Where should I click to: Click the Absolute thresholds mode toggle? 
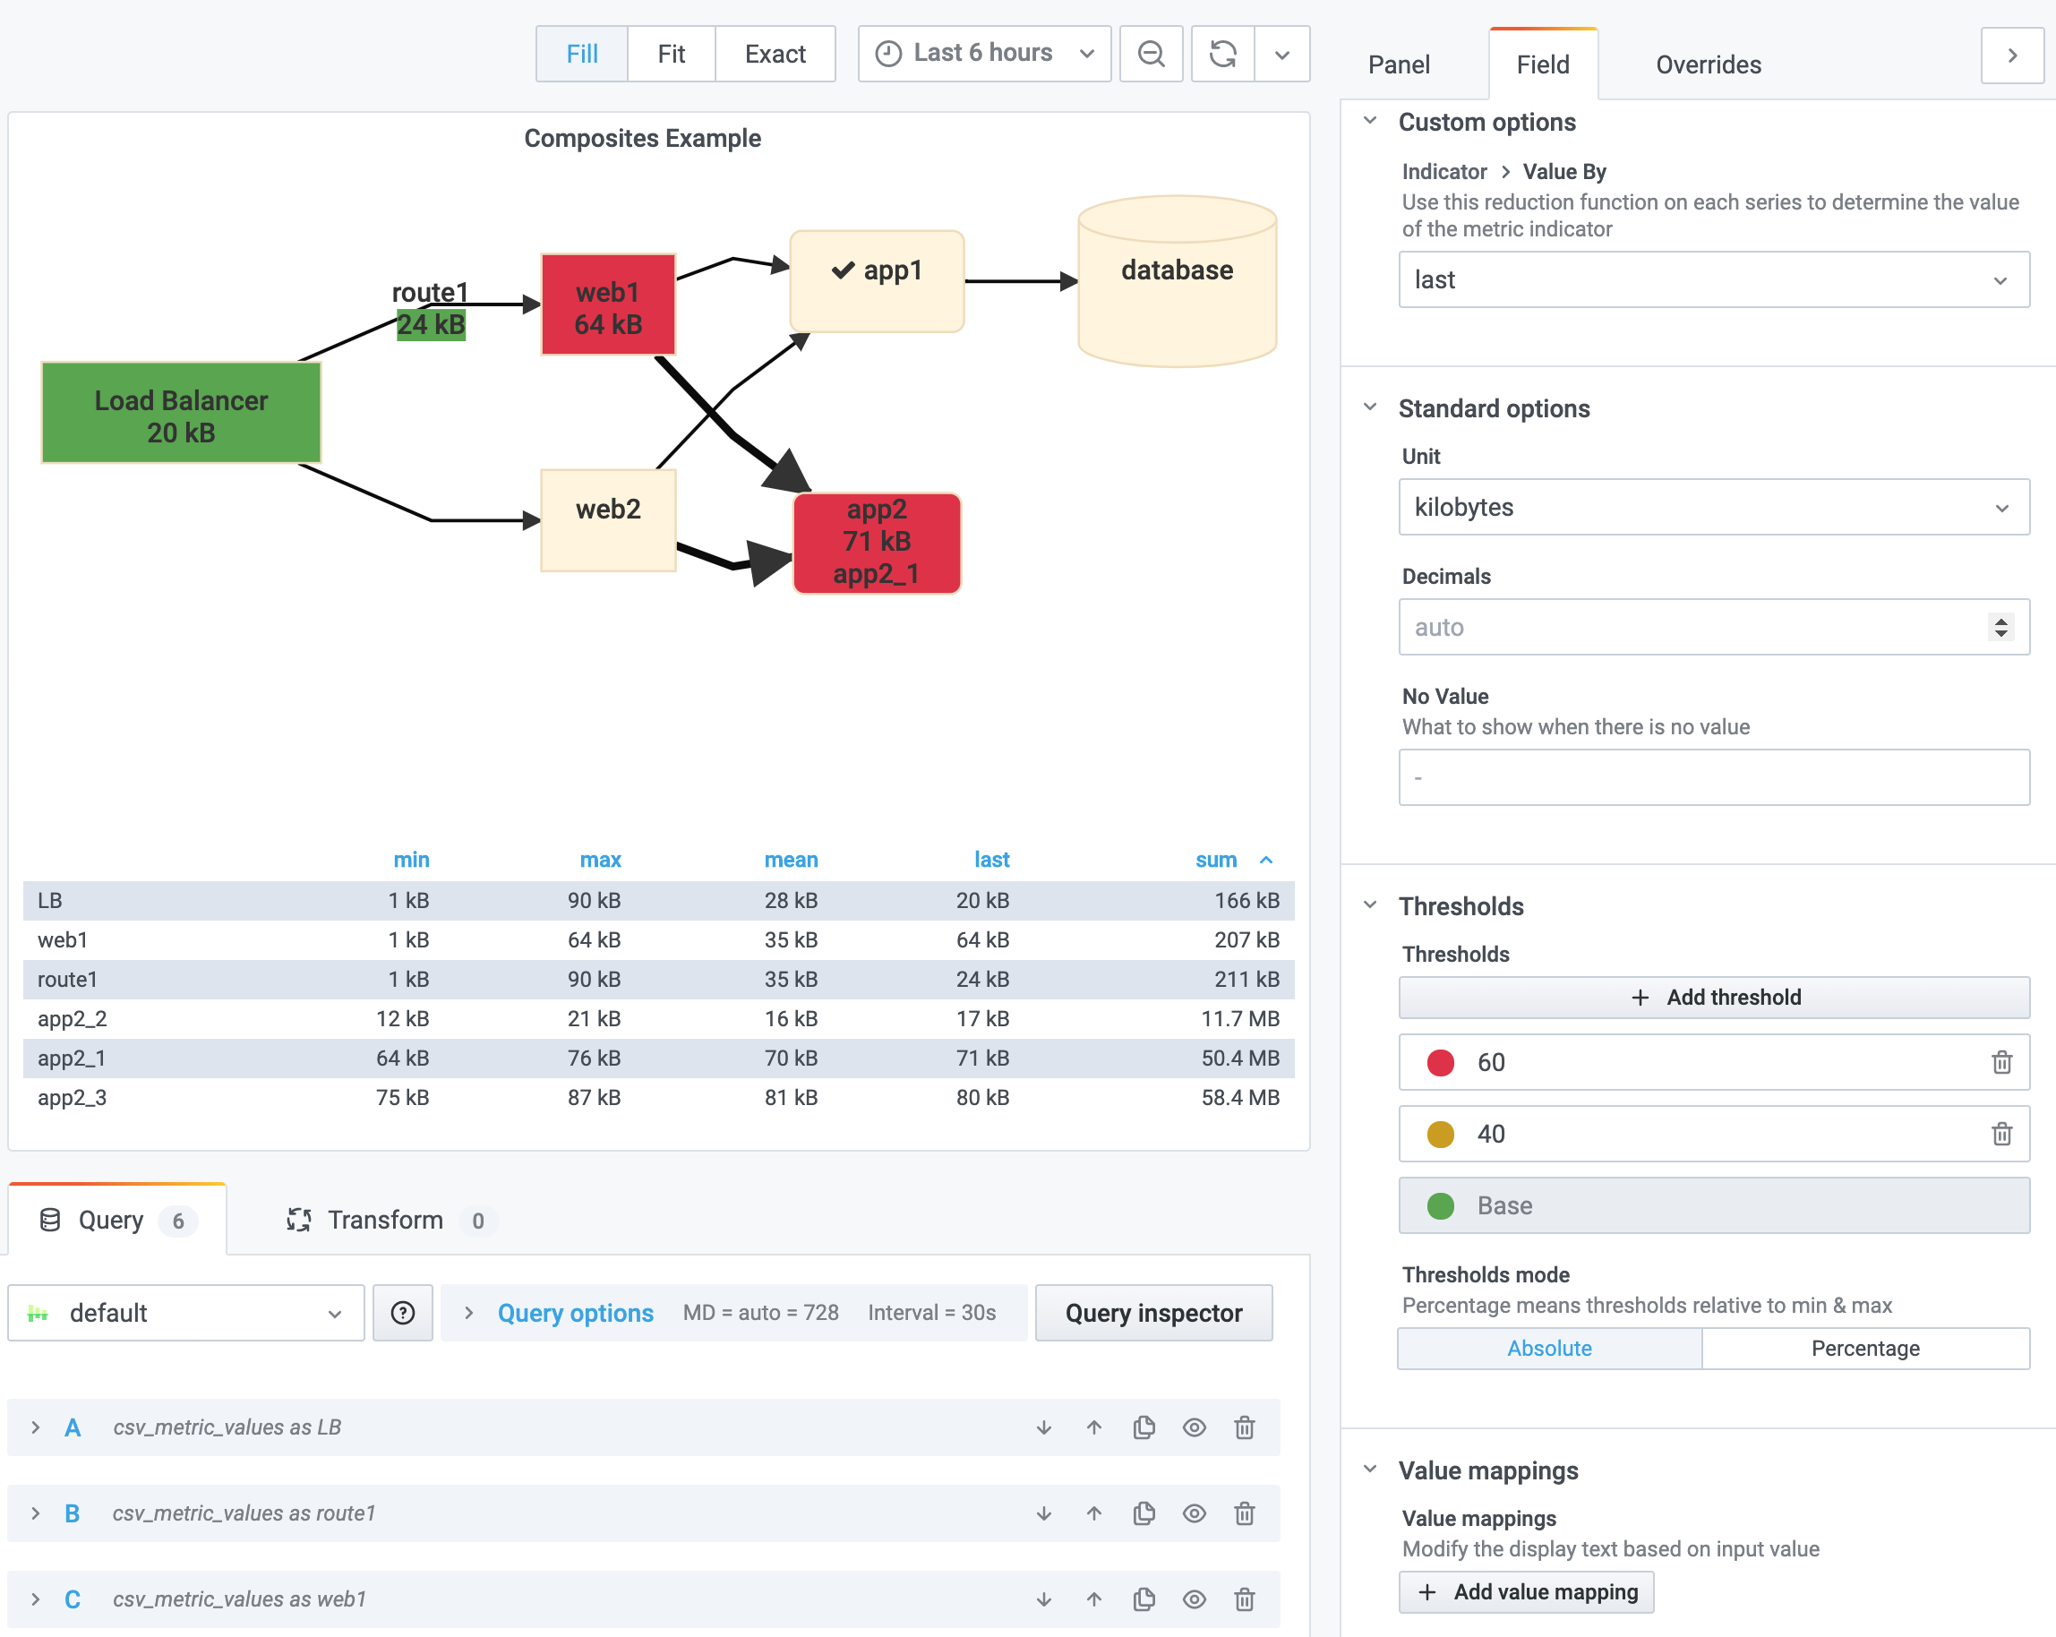point(1550,1346)
